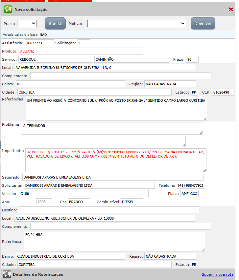Click the Placa field showing AMZ-XXXX
Screen dimensions: 239x280
coord(189,194)
